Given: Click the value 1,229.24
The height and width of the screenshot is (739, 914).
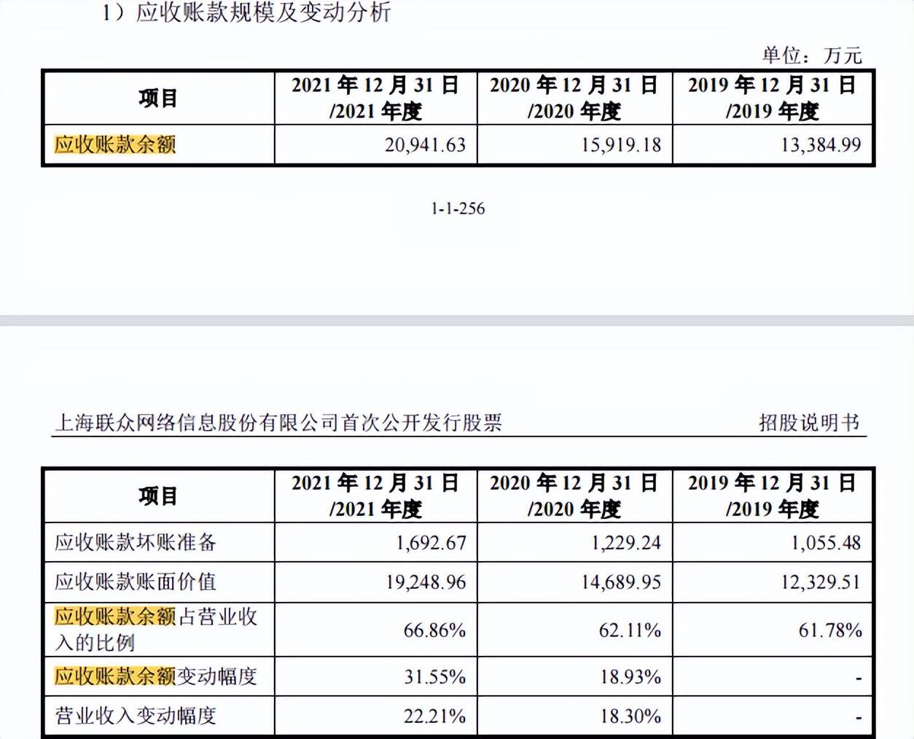Looking at the screenshot, I should (626, 543).
